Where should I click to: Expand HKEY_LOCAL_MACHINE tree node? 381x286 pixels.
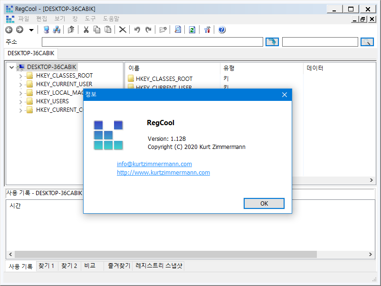pyautogui.click(x=20, y=93)
